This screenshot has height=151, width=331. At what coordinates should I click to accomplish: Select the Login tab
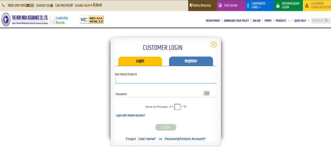tap(140, 61)
